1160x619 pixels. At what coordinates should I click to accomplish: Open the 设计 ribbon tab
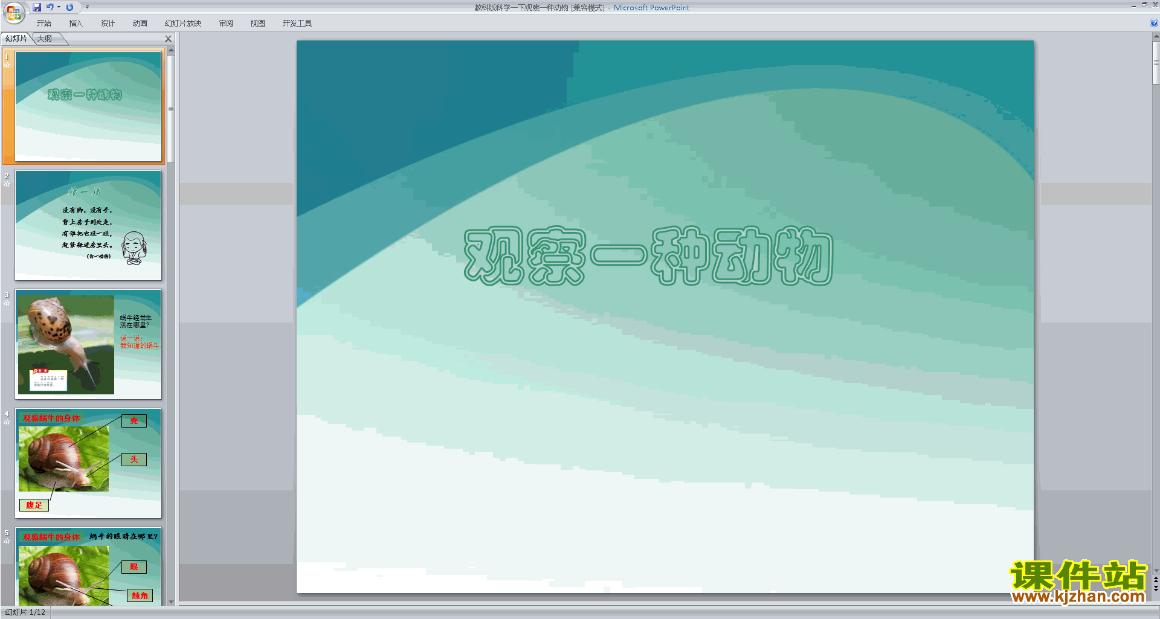click(108, 24)
